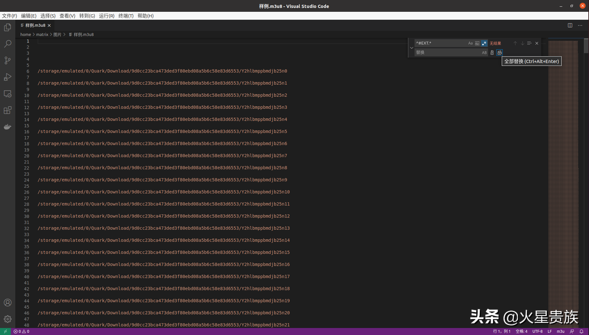Screen dimensions: 589x335
Task: Collapse the replace row with the chevron
Action: point(411,48)
